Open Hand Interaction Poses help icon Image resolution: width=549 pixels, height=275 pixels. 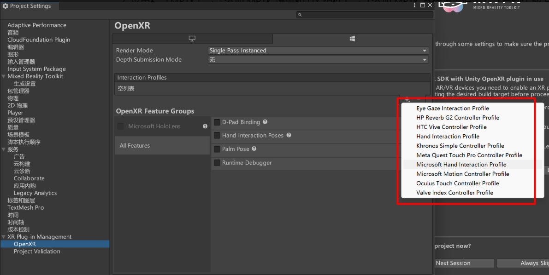[x=289, y=135]
